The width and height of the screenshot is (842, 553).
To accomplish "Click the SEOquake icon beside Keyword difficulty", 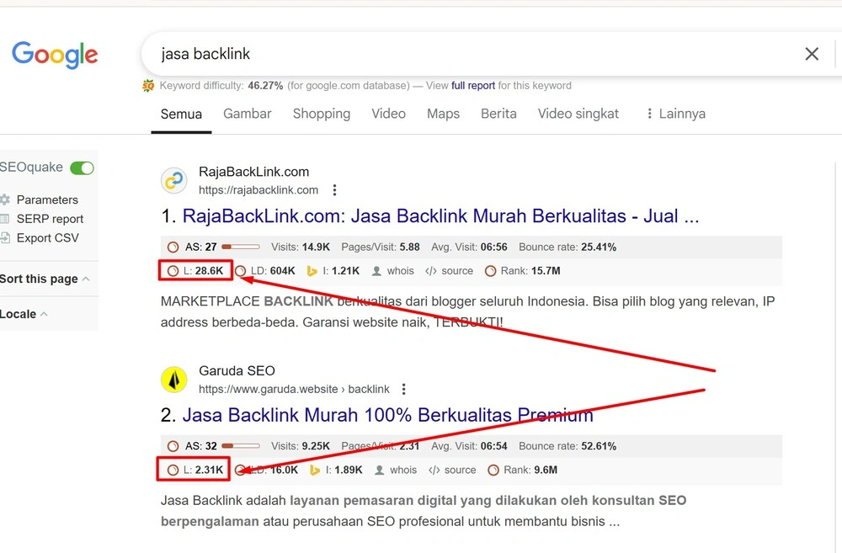I will 148,85.
